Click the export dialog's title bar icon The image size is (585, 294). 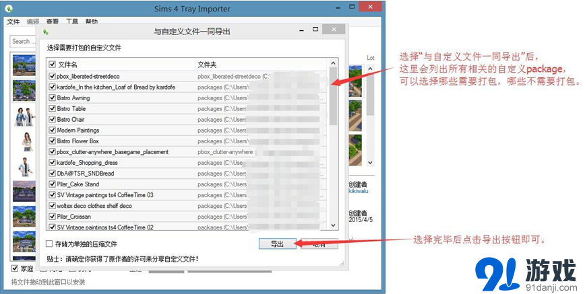tap(46, 32)
